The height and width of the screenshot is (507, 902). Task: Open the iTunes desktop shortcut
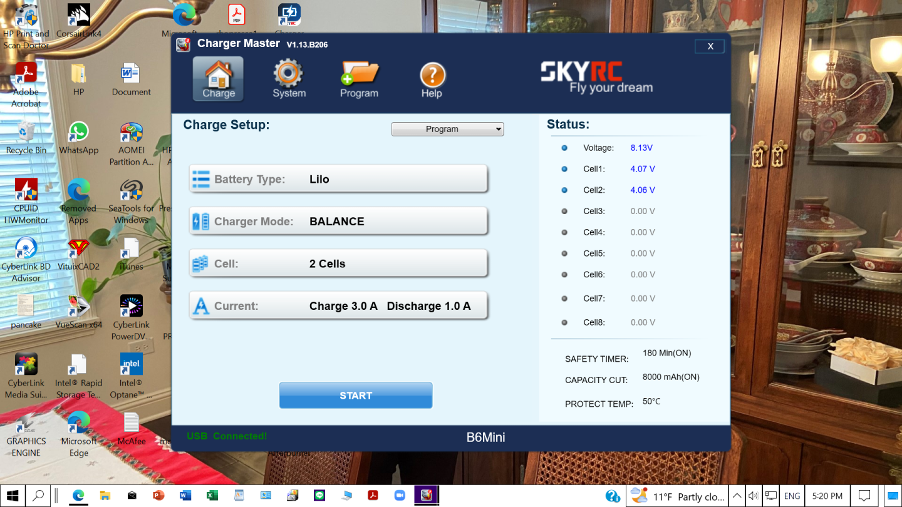tap(131, 254)
